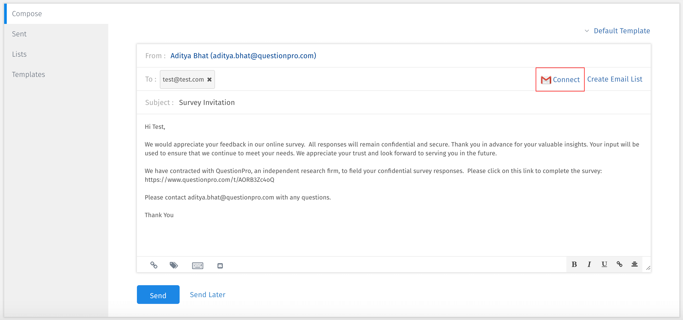Screen dimensions: 683x320
Task: Click the Lists navigation item
Action: tap(19, 54)
